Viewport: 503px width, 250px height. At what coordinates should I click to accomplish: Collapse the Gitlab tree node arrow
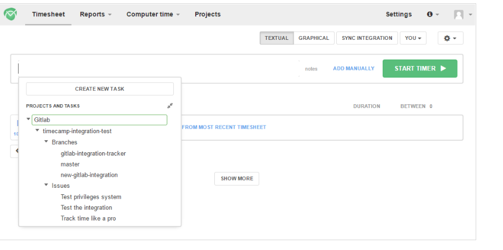[28, 119]
